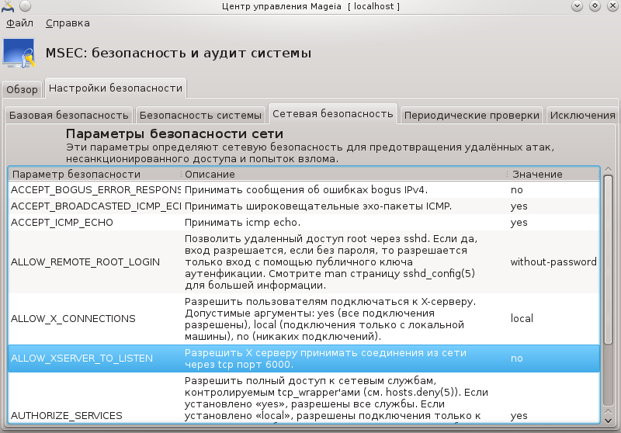This screenshot has width=621, height=433.
Task: Click description about tcp порт 6000
Action: (x=325, y=359)
